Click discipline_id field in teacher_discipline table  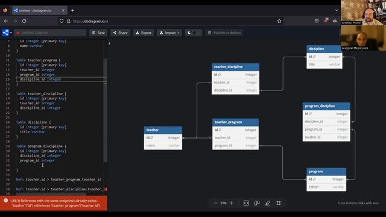click(235, 90)
